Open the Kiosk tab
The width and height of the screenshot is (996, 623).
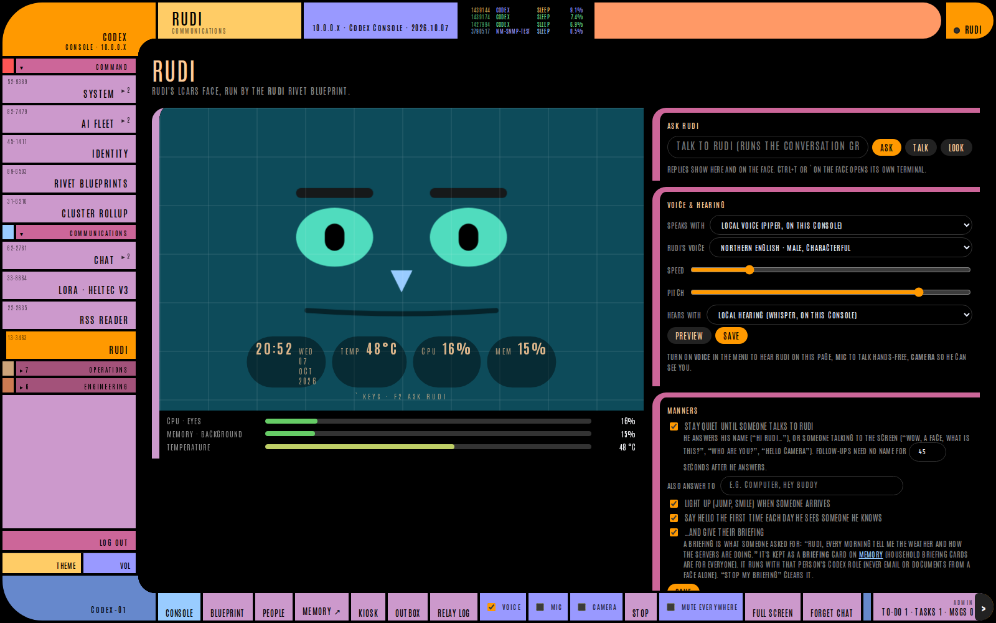pos(368,607)
